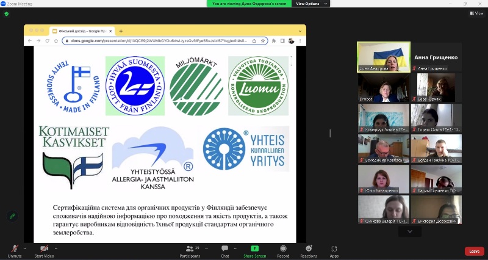Click the green encryption shield icon
This screenshot has width=488, height=260.
[x=7, y=14]
